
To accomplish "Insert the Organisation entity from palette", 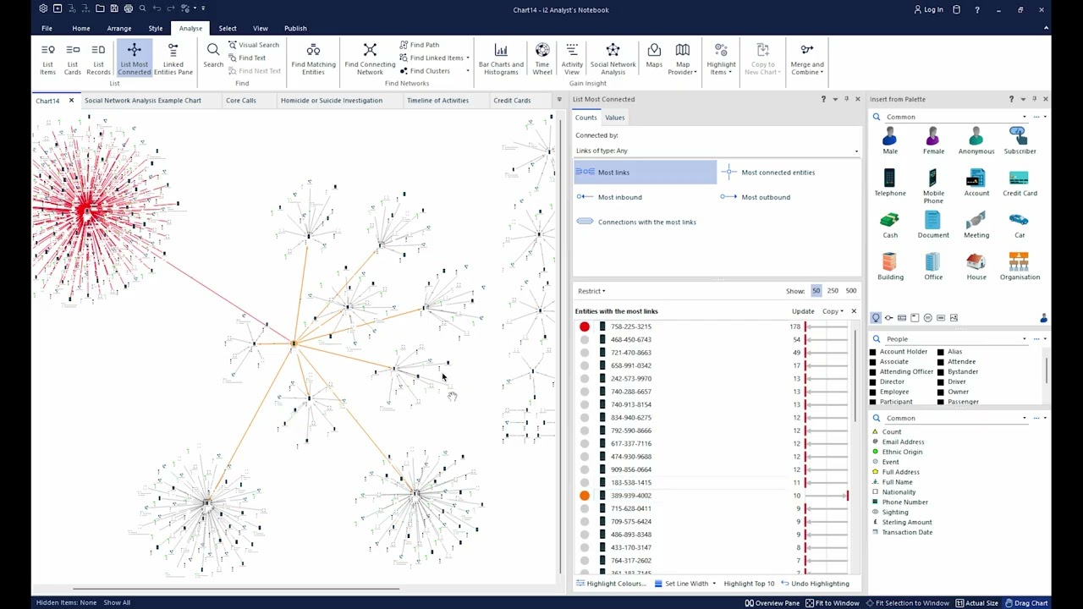I will tap(1020, 266).
